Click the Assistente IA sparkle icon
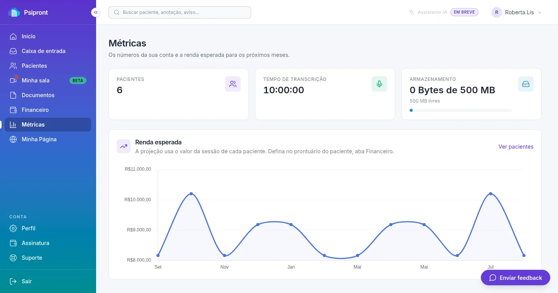Viewport: 558px width, 293px height. pyautogui.click(x=412, y=12)
